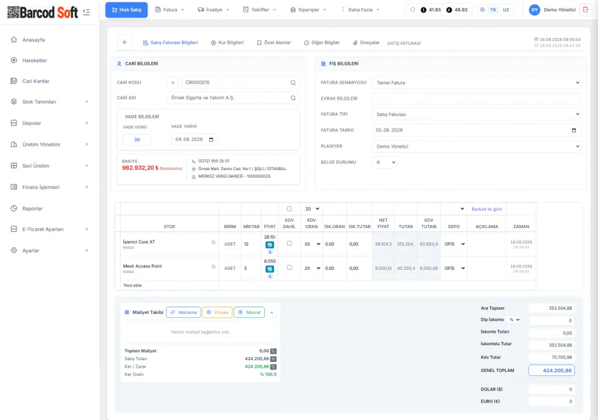598x420 pixels.
Task: Select depo for Mesh Access Point row
Action: click(x=454, y=269)
